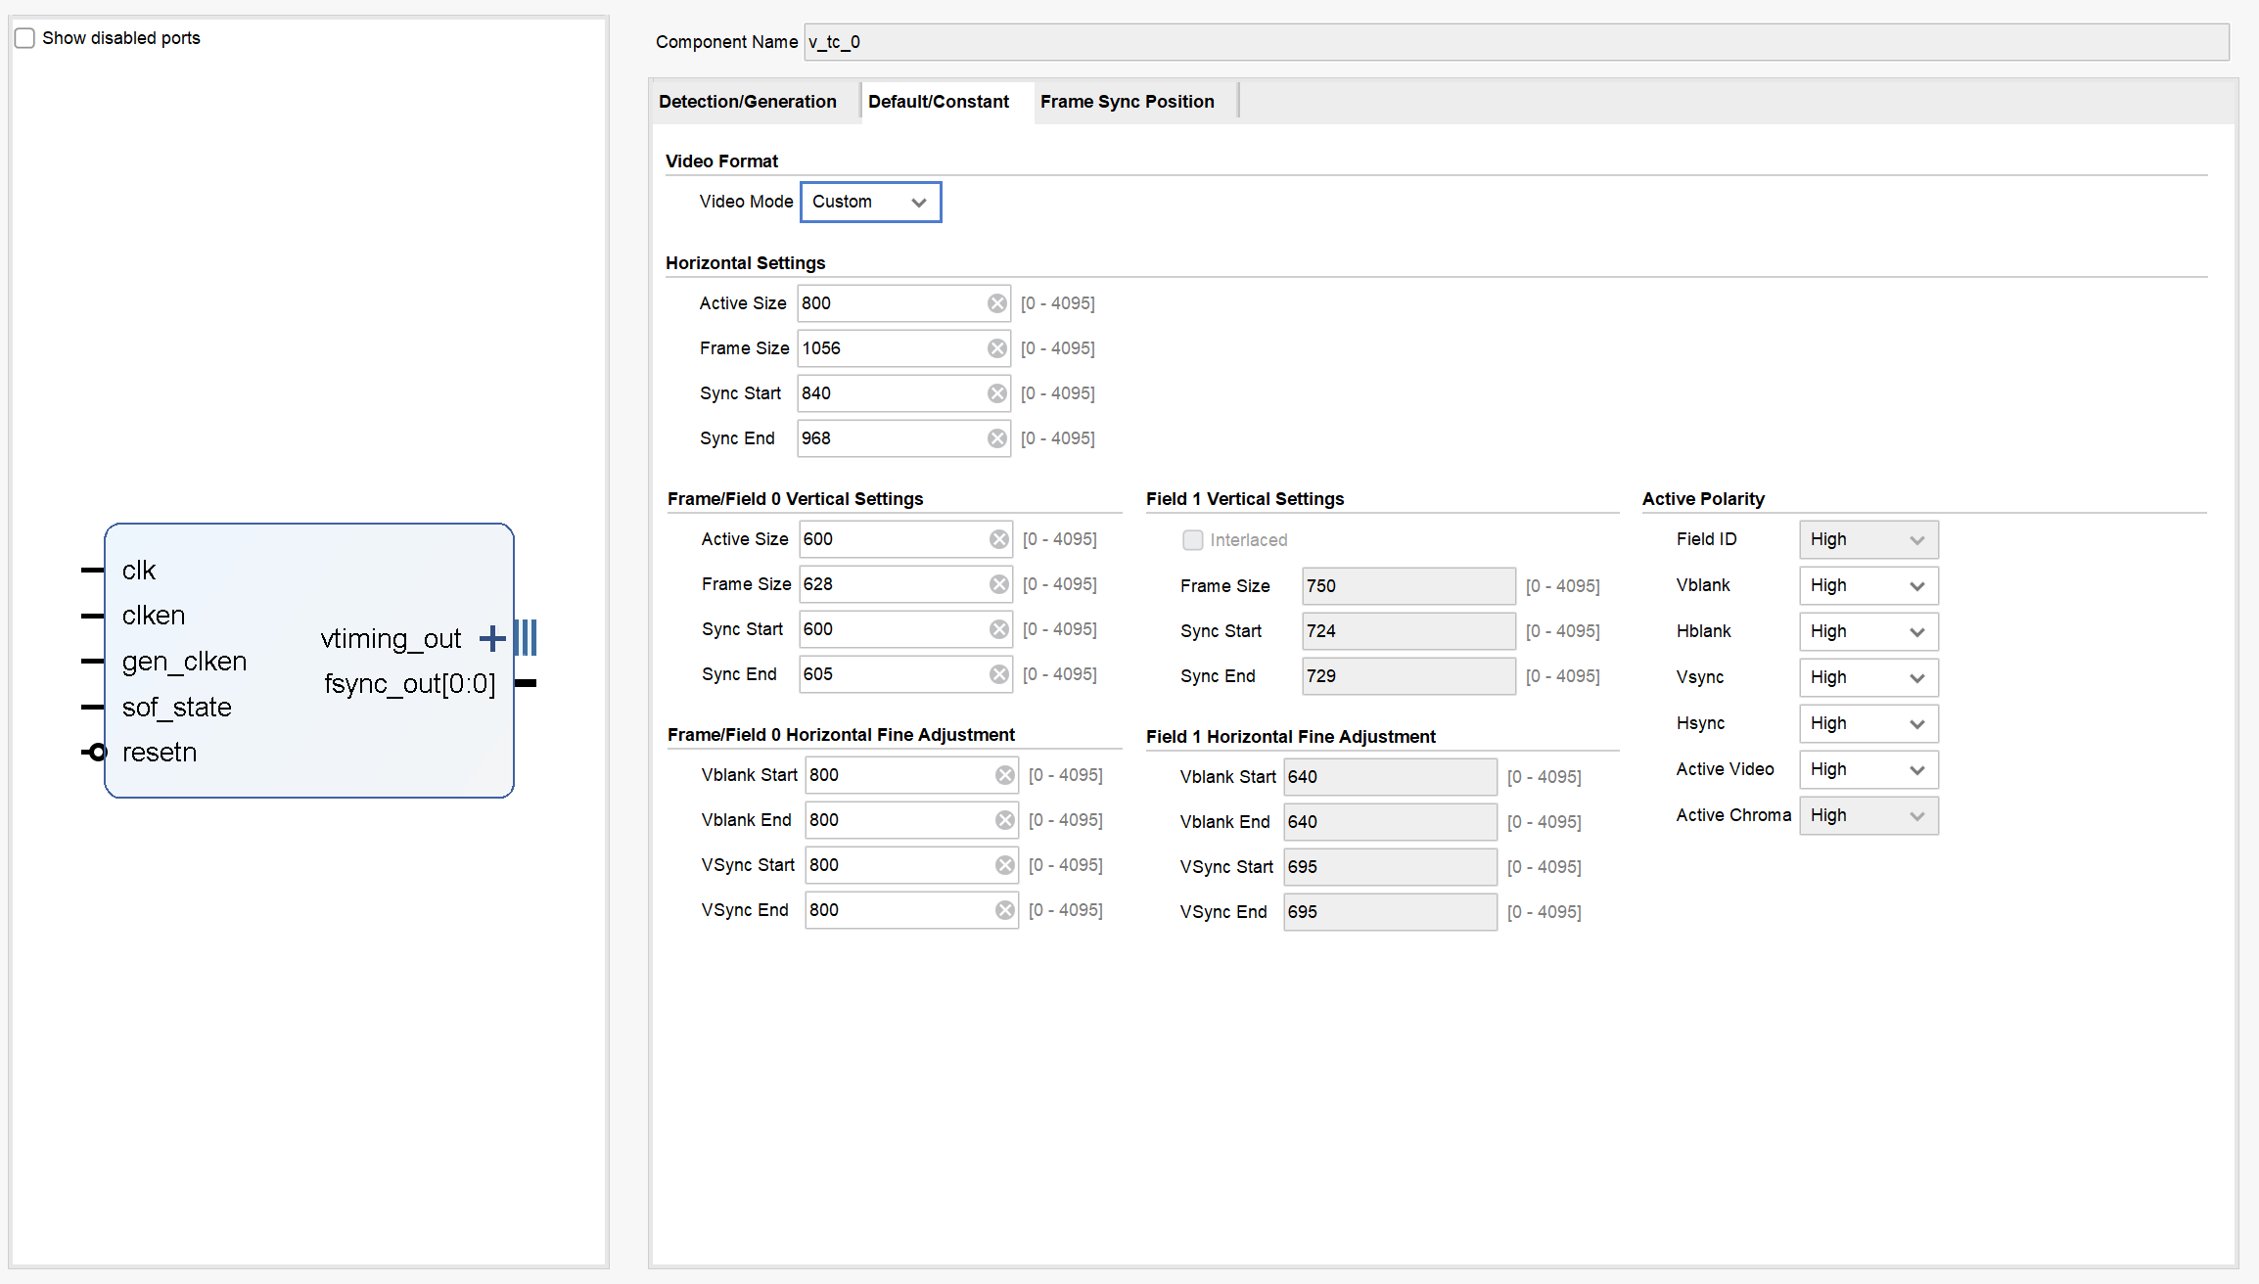
Task: Click the Horizontal Sync End input
Action: tap(903, 438)
